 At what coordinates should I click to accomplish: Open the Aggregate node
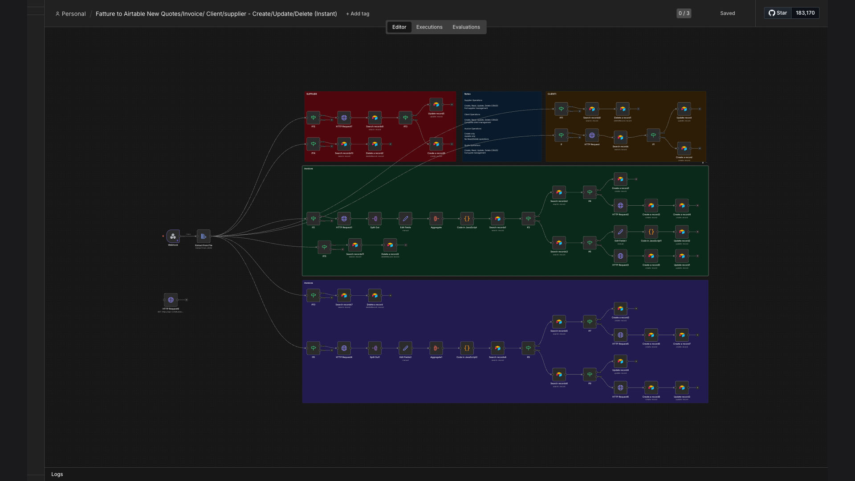(x=436, y=219)
